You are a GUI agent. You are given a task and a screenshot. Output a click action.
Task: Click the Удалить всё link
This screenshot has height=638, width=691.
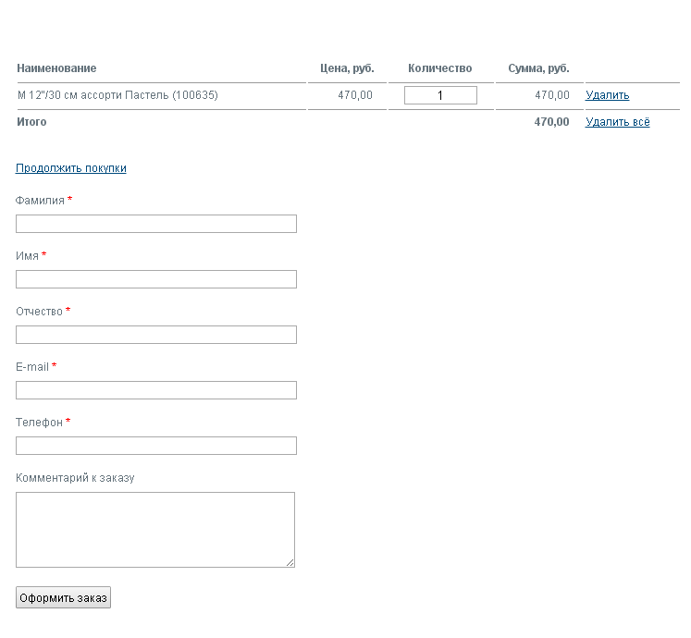(x=617, y=122)
